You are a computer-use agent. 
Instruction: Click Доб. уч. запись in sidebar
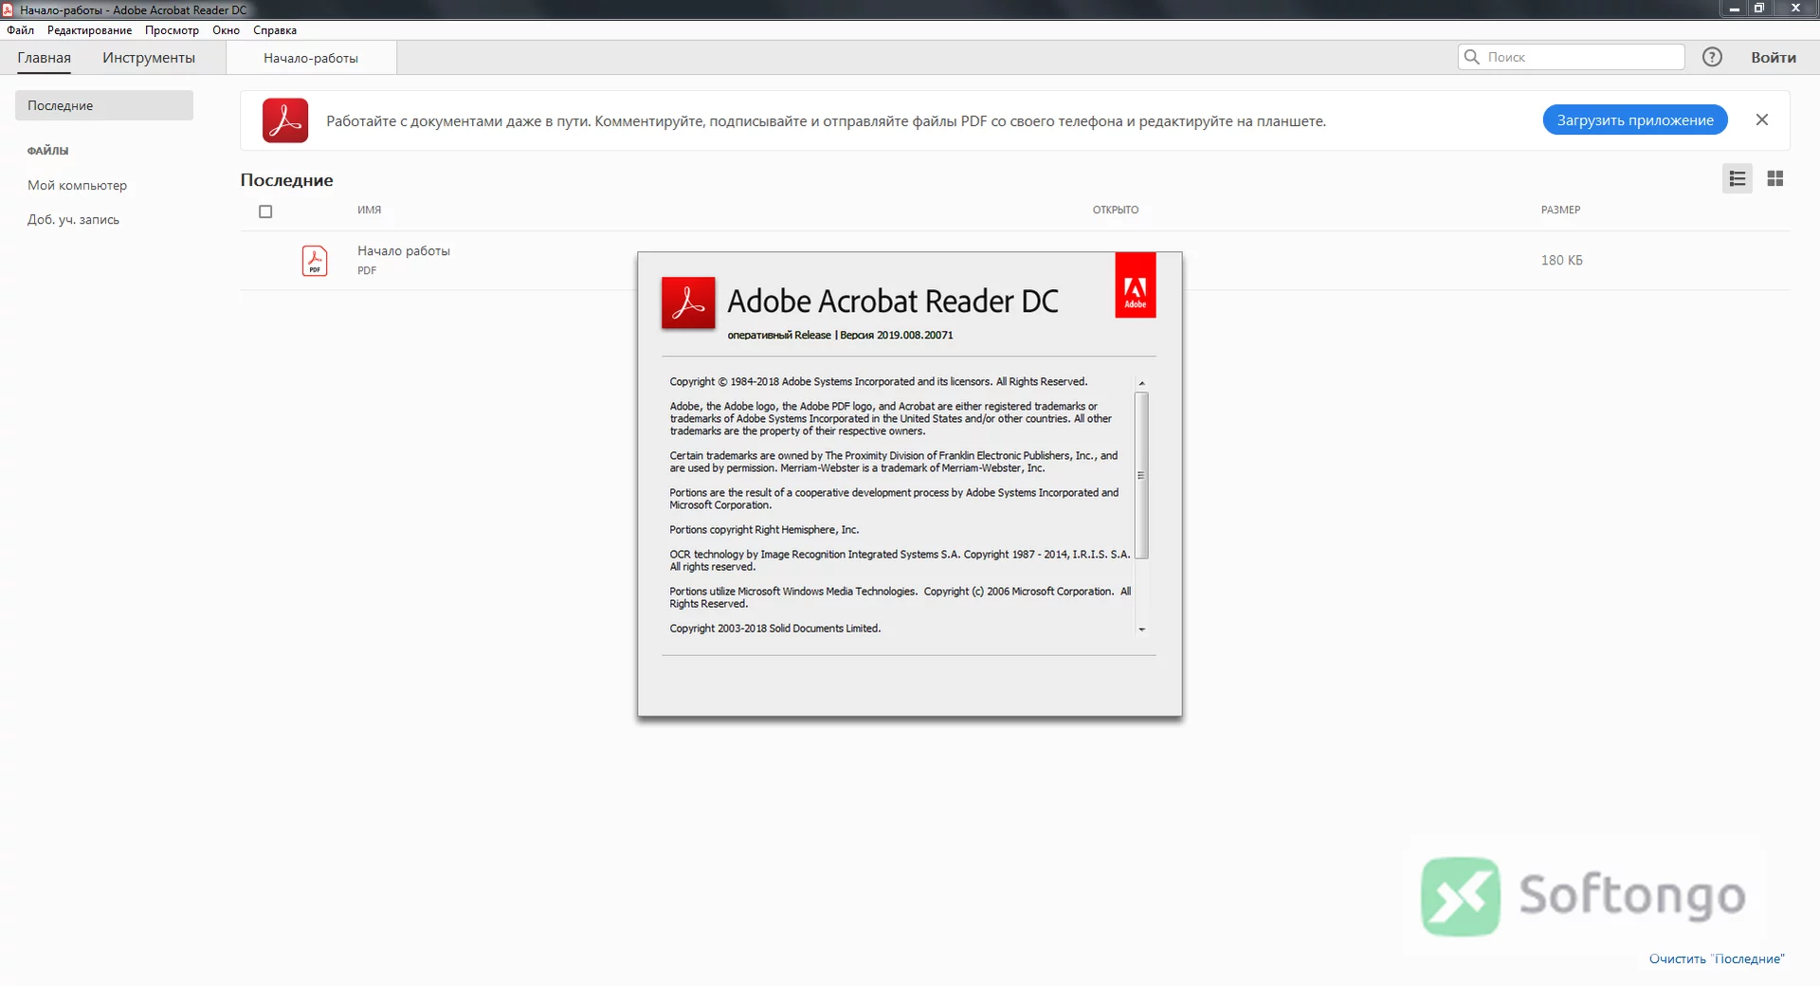(x=73, y=219)
